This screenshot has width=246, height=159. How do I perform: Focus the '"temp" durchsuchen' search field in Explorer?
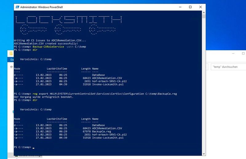[x=228, y=67]
